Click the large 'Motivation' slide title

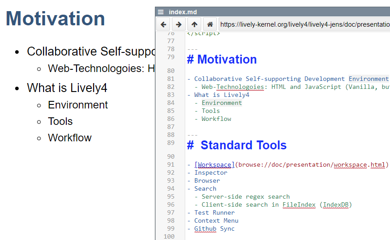pos(55,19)
